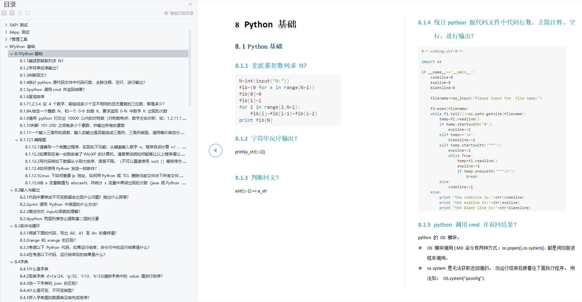
Task: Click the expand-all down-arrow icon under 目录
Action: click(x=4, y=13)
